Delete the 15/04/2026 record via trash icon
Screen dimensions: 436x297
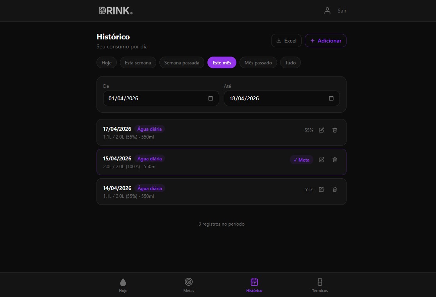(x=334, y=160)
